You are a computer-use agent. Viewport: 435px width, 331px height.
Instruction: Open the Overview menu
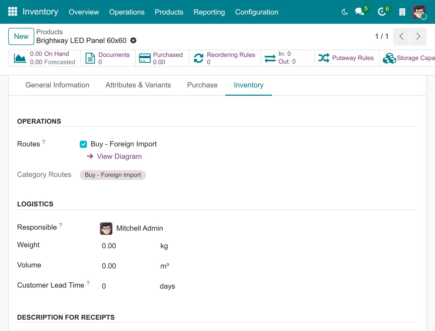[x=84, y=12]
